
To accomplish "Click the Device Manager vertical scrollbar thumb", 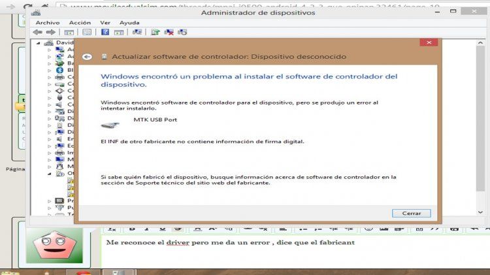I will pos(480,119).
